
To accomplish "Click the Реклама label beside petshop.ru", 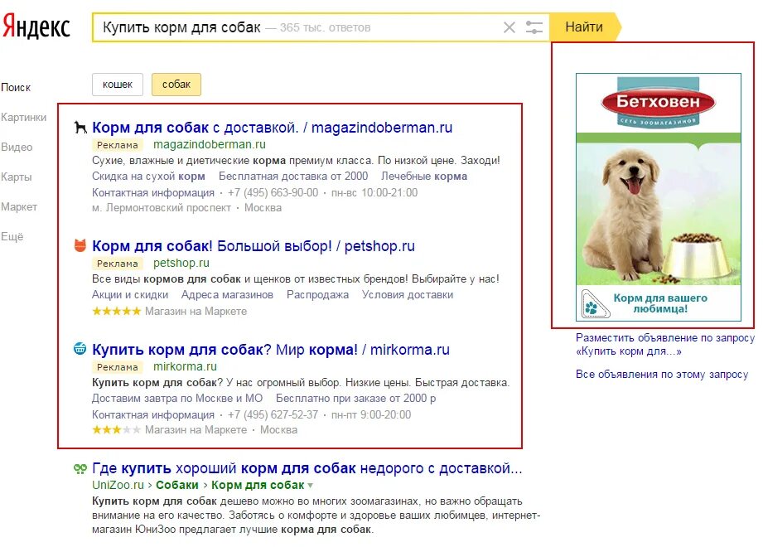I will 118,264.
